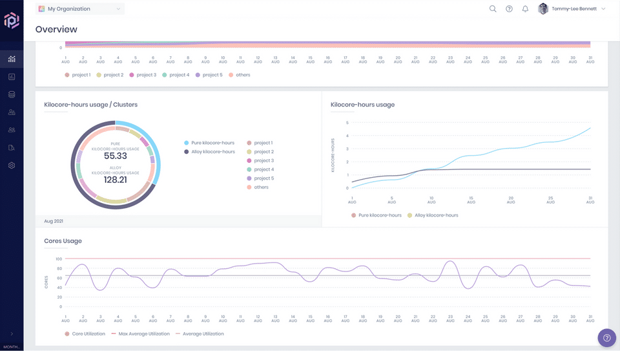Open the floating help button at bottom right
Image resolution: width=620 pixels, height=351 pixels.
coord(607,338)
